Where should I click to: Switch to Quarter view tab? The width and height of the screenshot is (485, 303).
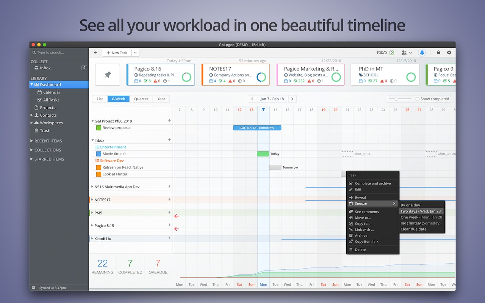[x=141, y=99]
